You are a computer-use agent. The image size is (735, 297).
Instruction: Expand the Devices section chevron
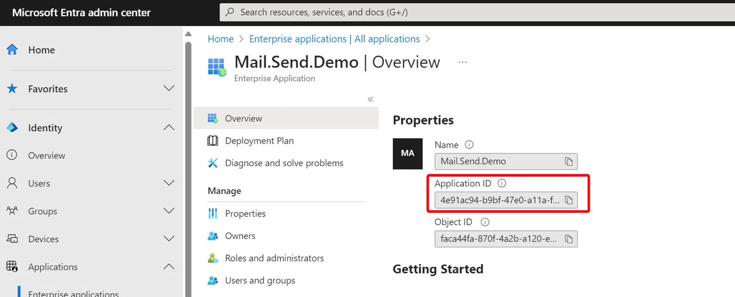(169, 238)
